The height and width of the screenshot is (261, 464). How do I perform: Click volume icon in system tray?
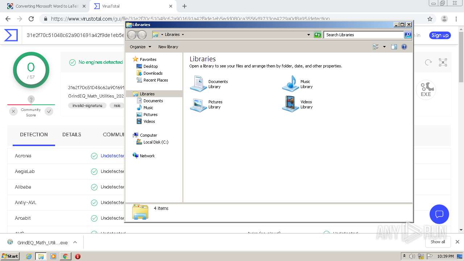tap(412, 256)
